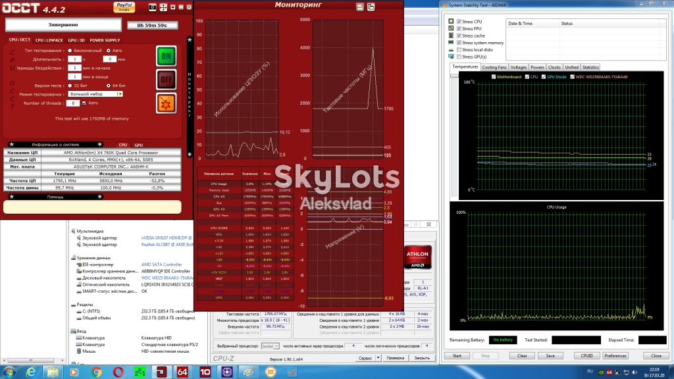
Task: Toggle the graph view icon in Мониторинг window
Action: 360,7
